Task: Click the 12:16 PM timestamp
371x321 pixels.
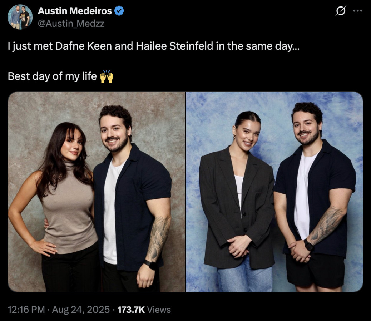Action: pyautogui.click(x=26, y=310)
